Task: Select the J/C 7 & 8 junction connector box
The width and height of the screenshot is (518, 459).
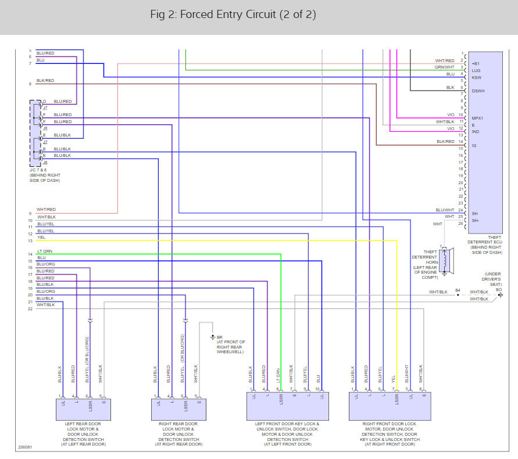Action: pyautogui.click(x=35, y=133)
